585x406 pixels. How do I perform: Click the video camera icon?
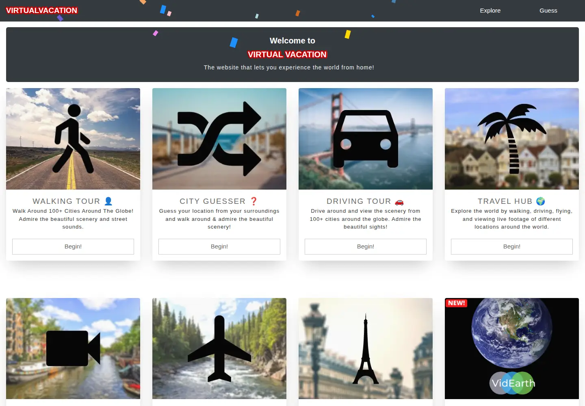click(73, 348)
